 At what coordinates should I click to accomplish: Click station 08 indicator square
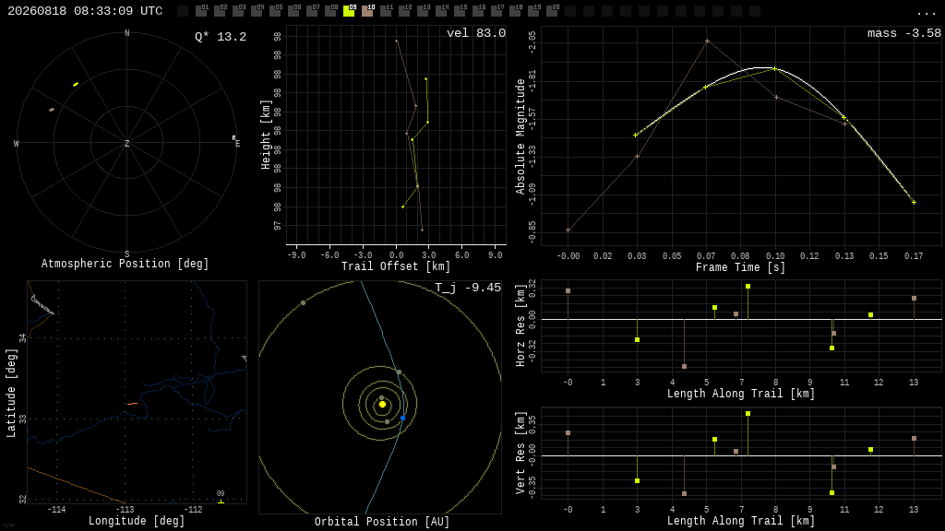click(x=330, y=11)
